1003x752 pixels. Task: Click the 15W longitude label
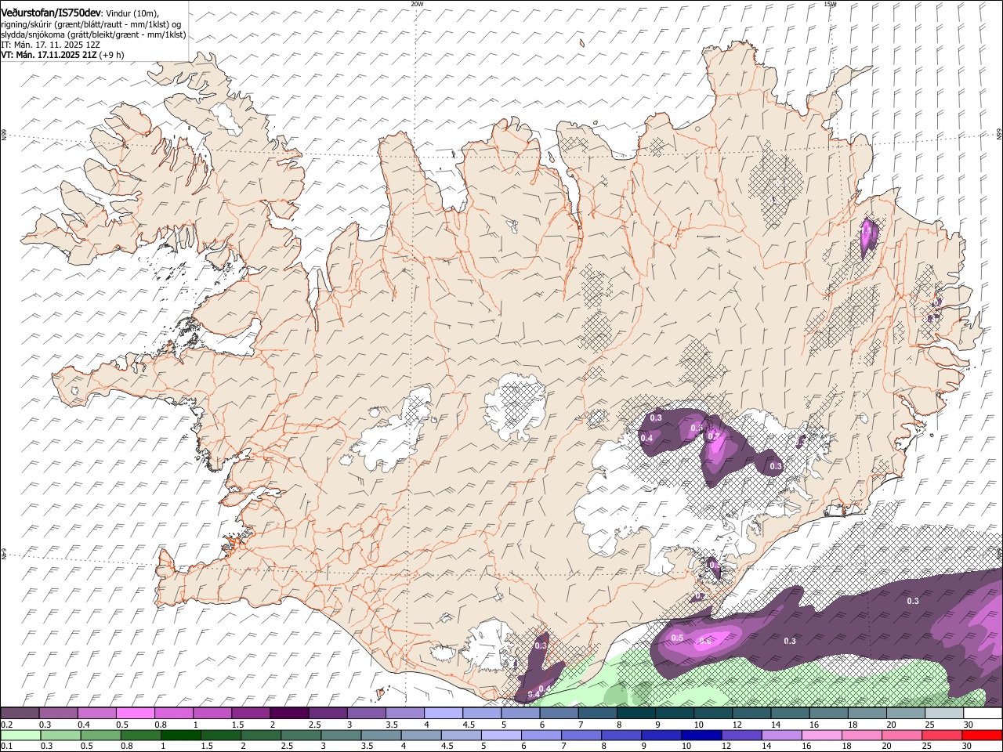[830, 4]
